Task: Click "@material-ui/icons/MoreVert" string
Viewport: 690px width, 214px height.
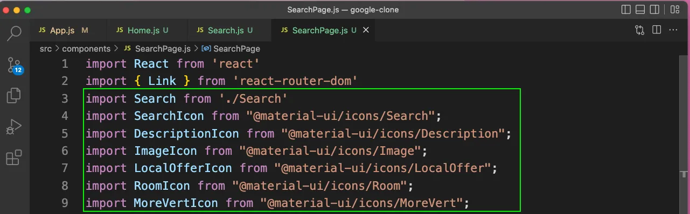Action: [362, 203]
